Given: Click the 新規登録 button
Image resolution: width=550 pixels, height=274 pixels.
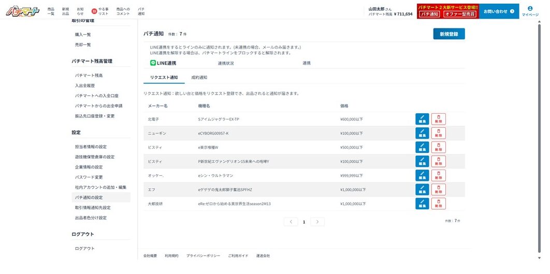Looking at the screenshot, I should click(448, 34).
